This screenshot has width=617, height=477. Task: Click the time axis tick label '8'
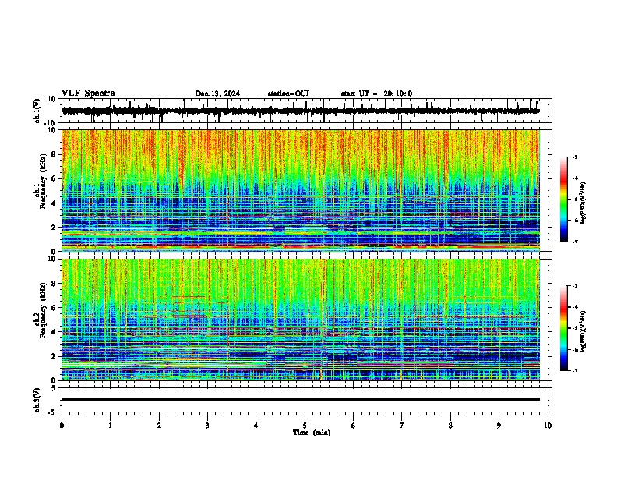450,426
